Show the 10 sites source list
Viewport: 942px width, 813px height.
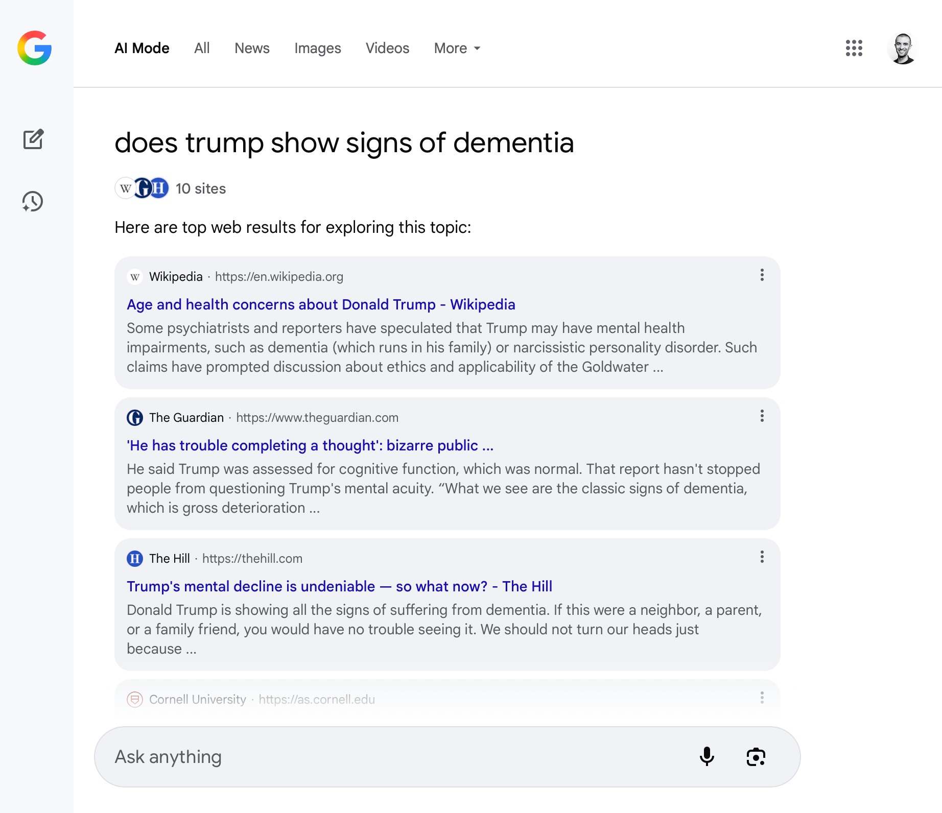[171, 188]
